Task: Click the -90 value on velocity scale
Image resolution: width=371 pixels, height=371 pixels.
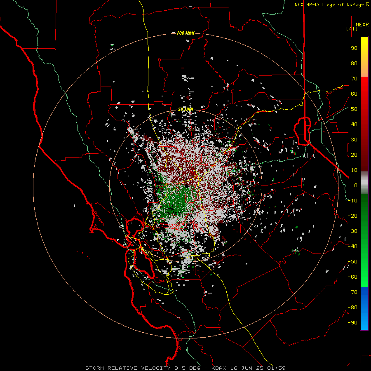Action: pyautogui.click(x=352, y=322)
